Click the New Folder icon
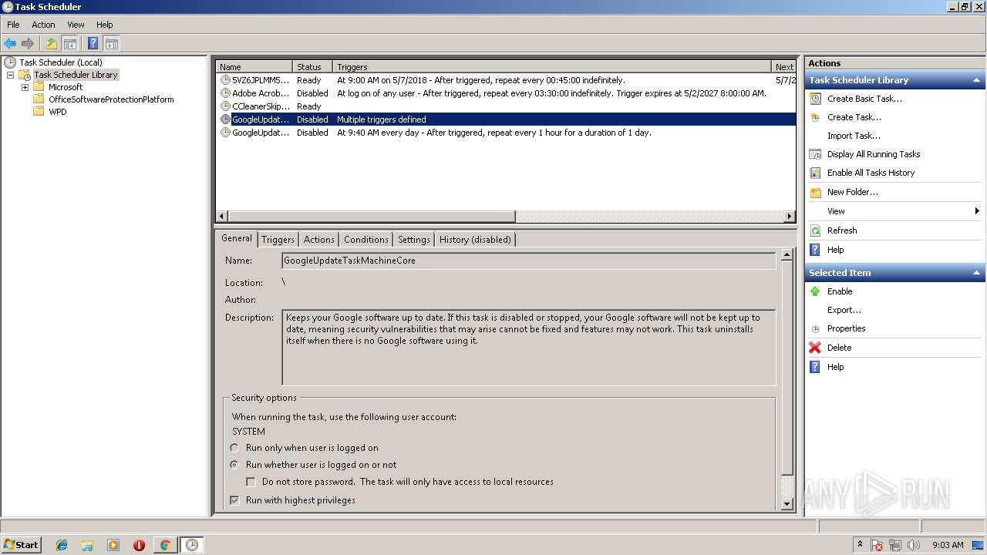987x555 pixels. 815,192
